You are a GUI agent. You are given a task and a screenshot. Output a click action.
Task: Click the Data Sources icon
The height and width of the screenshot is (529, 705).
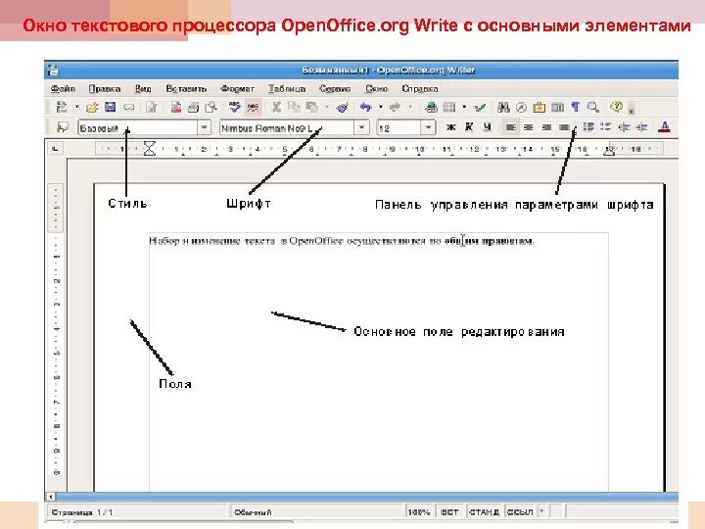click(557, 107)
